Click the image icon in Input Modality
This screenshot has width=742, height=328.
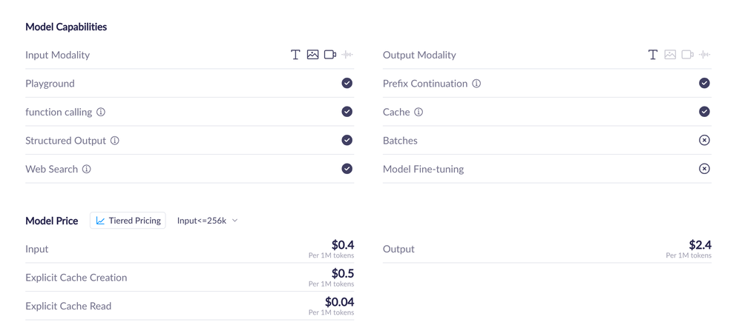coord(312,55)
